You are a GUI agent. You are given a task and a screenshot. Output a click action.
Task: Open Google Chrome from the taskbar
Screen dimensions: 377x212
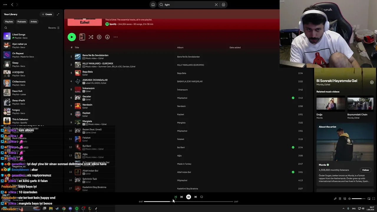64,209
